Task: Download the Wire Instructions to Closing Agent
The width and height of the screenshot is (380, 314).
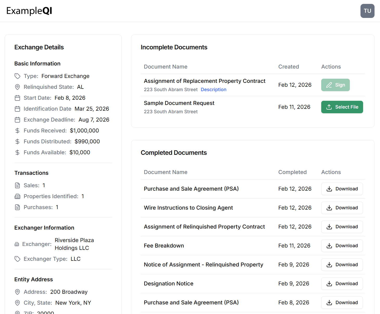Action: pos(342,208)
